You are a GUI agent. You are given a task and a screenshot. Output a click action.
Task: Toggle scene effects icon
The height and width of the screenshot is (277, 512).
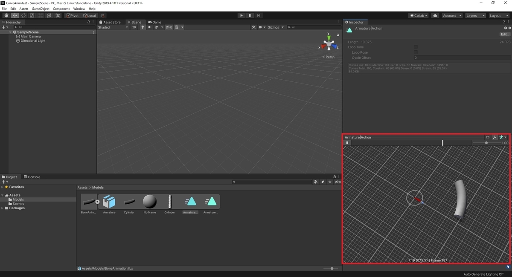pyautogui.click(x=156, y=27)
